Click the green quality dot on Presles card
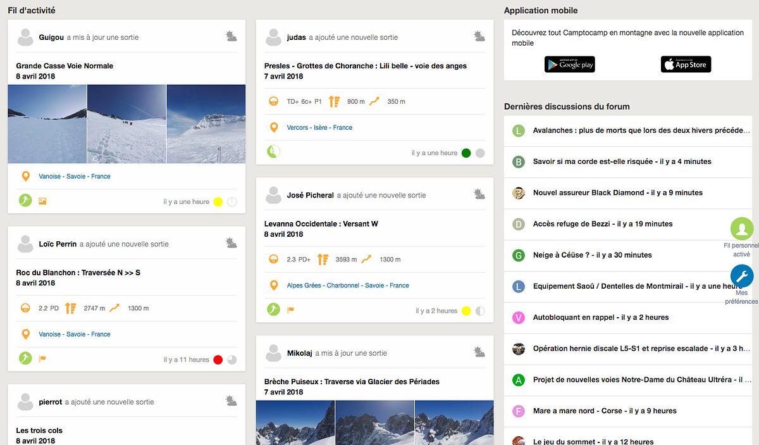The width and height of the screenshot is (759, 445). click(x=466, y=153)
